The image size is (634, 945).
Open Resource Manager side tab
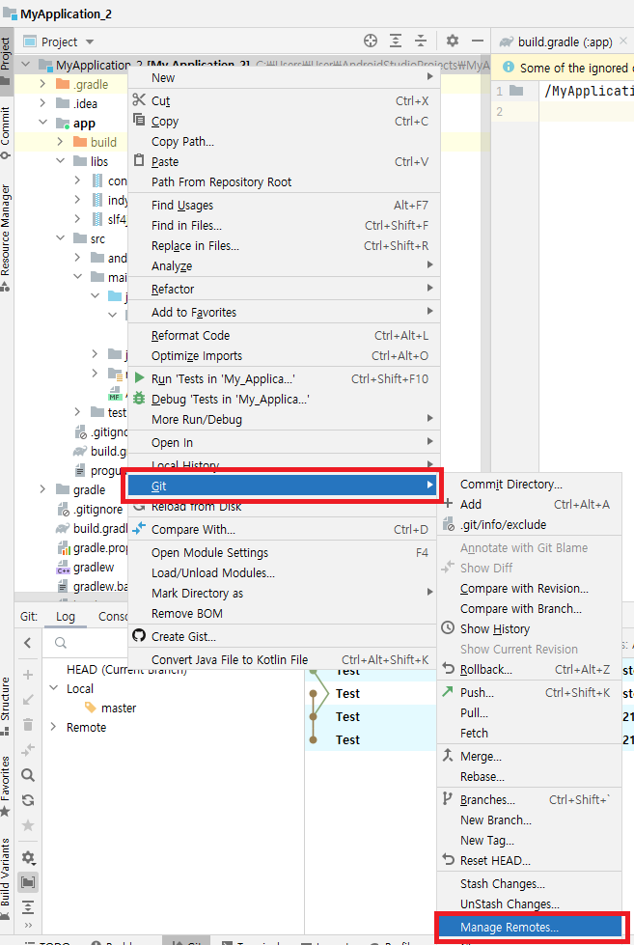click(x=6, y=237)
